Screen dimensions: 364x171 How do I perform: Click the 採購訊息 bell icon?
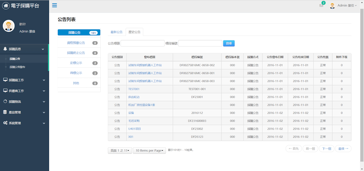5,49
